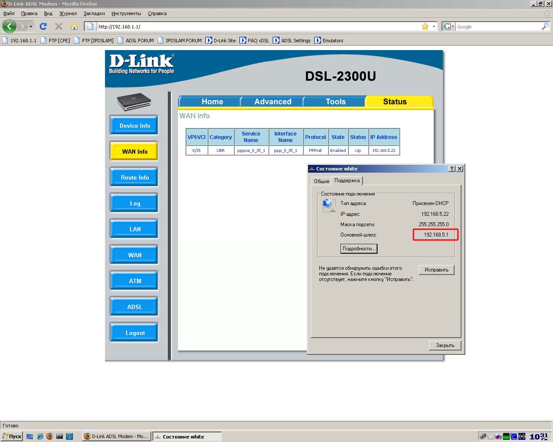This screenshot has width=553, height=442.
Task: Switch to the Общие tab in dialog
Action: click(x=321, y=181)
